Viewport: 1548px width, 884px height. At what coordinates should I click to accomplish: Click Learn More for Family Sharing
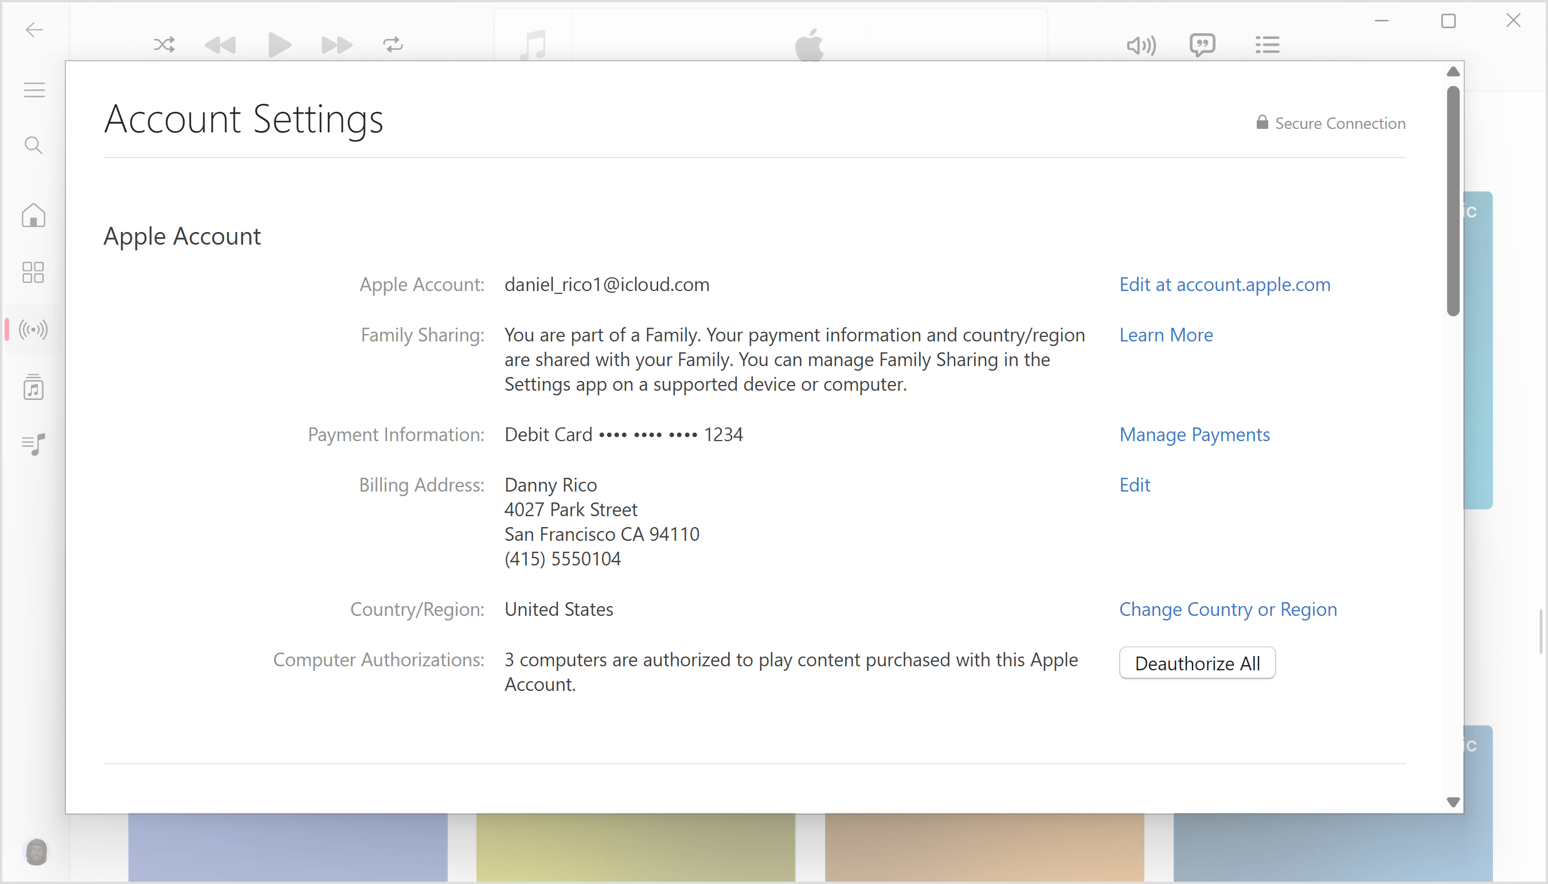[x=1165, y=333]
